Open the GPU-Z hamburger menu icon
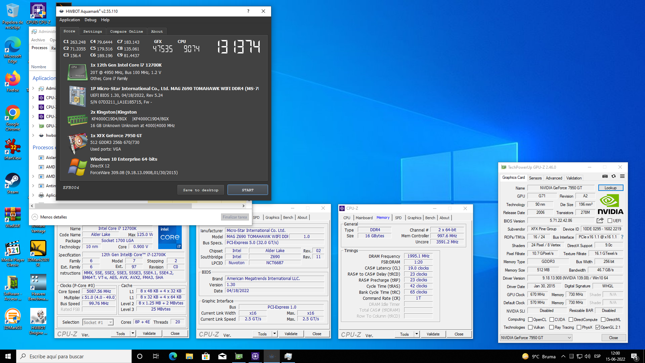645x363 pixels. click(x=622, y=176)
